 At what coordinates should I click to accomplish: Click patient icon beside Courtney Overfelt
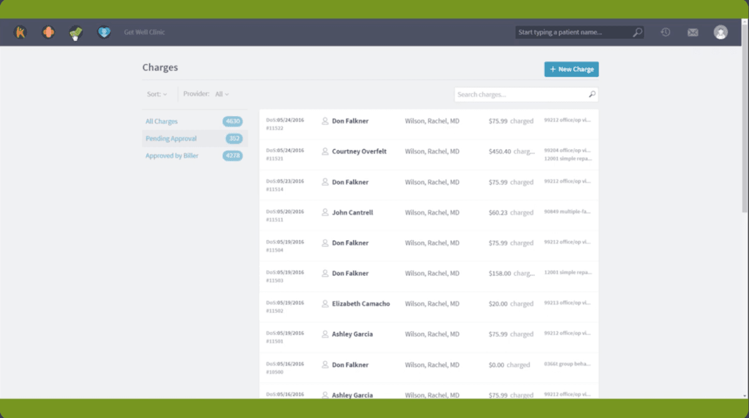click(x=325, y=151)
